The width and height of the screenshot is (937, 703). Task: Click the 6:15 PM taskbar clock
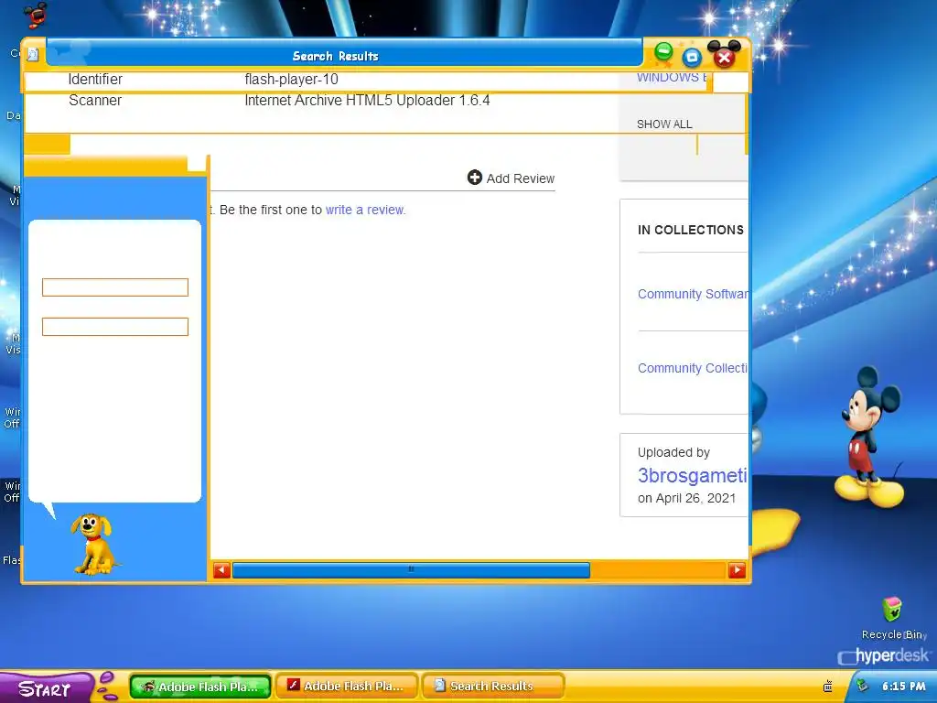pyautogui.click(x=903, y=687)
